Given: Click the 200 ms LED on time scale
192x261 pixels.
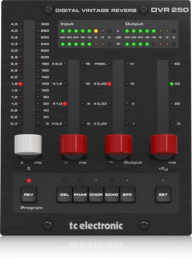Looking at the screenshot, I should (38, 57).
